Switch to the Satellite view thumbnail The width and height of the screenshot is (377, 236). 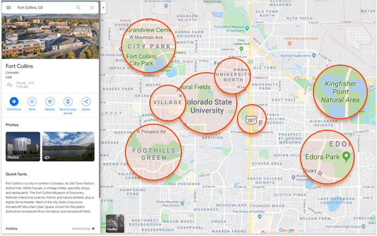point(115,224)
